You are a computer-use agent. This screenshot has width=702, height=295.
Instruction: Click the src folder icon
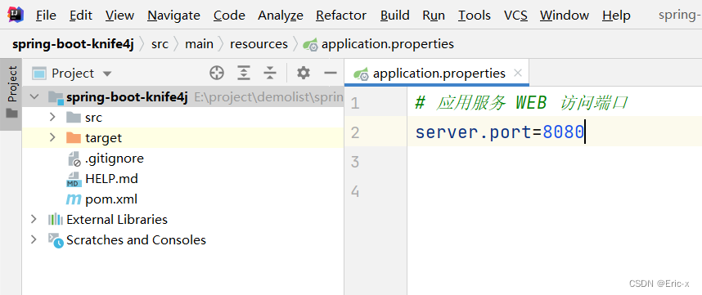tap(74, 118)
